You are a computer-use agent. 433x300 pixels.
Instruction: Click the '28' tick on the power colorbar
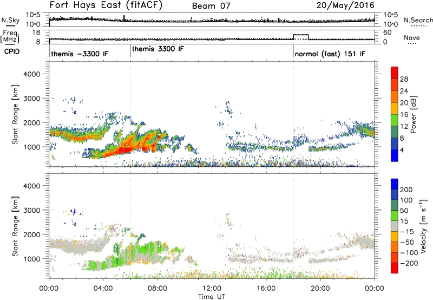click(x=404, y=79)
